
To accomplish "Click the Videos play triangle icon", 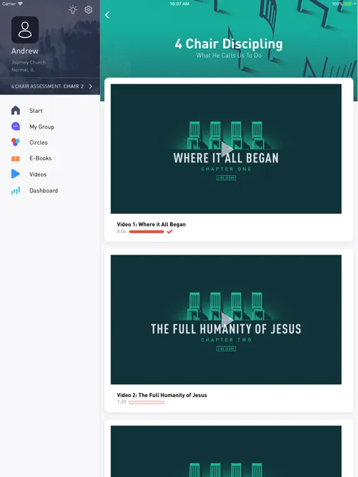I will pyautogui.click(x=16, y=174).
